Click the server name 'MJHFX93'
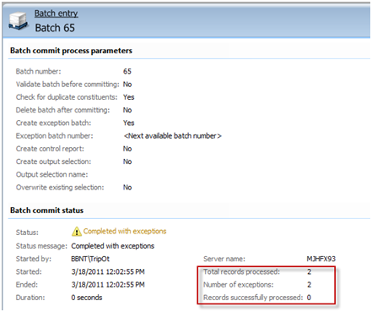The height and width of the screenshot is (312, 372). (x=321, y=259)
